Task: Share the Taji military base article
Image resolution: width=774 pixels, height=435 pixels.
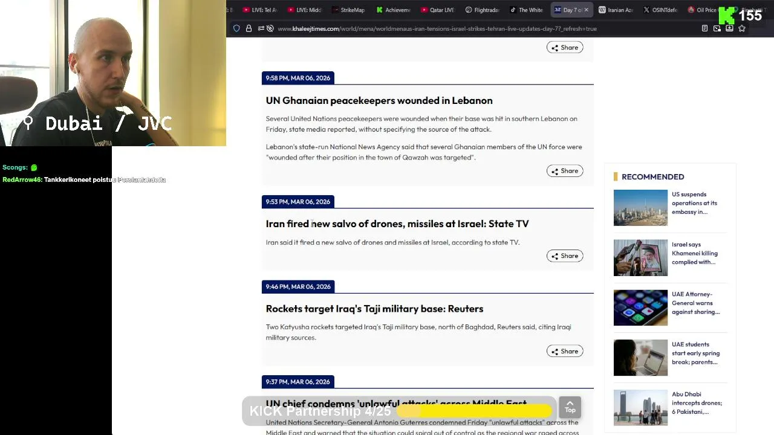Action: (x=565, y=351)
